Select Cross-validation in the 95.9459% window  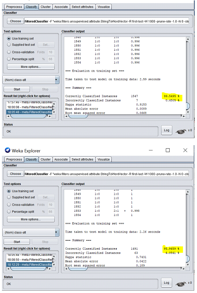click(x=21, y=205)
